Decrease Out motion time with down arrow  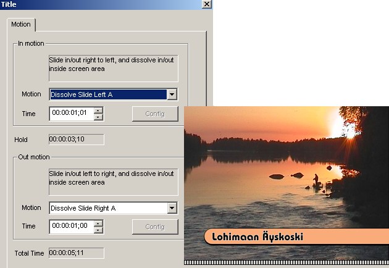99,230
